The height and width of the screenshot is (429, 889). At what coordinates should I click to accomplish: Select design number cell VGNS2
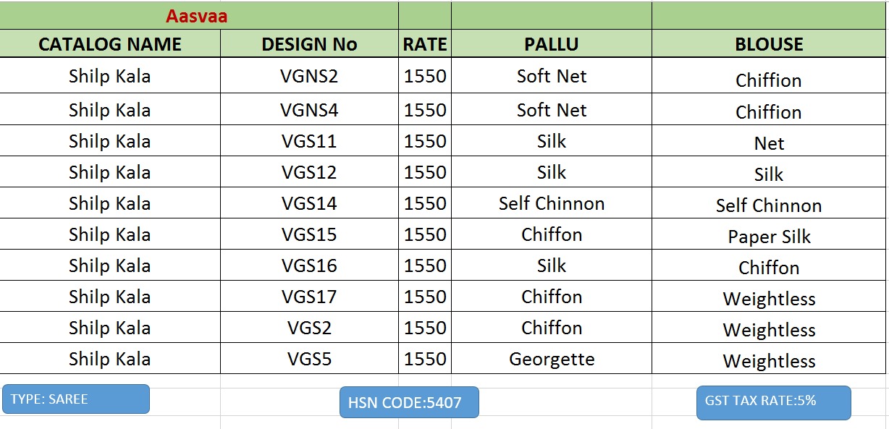coord(309,76)
